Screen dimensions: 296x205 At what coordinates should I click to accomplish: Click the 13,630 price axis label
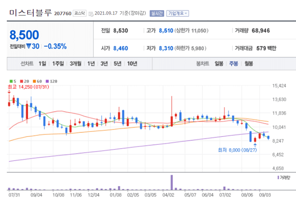(279, 99)
